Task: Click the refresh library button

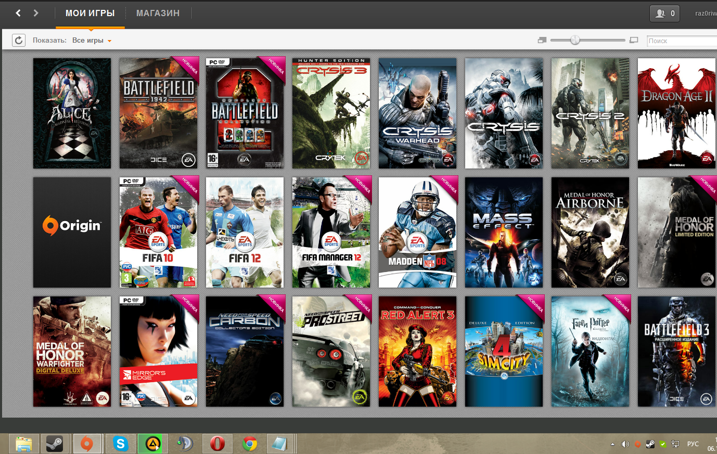Action: point(19,40)
